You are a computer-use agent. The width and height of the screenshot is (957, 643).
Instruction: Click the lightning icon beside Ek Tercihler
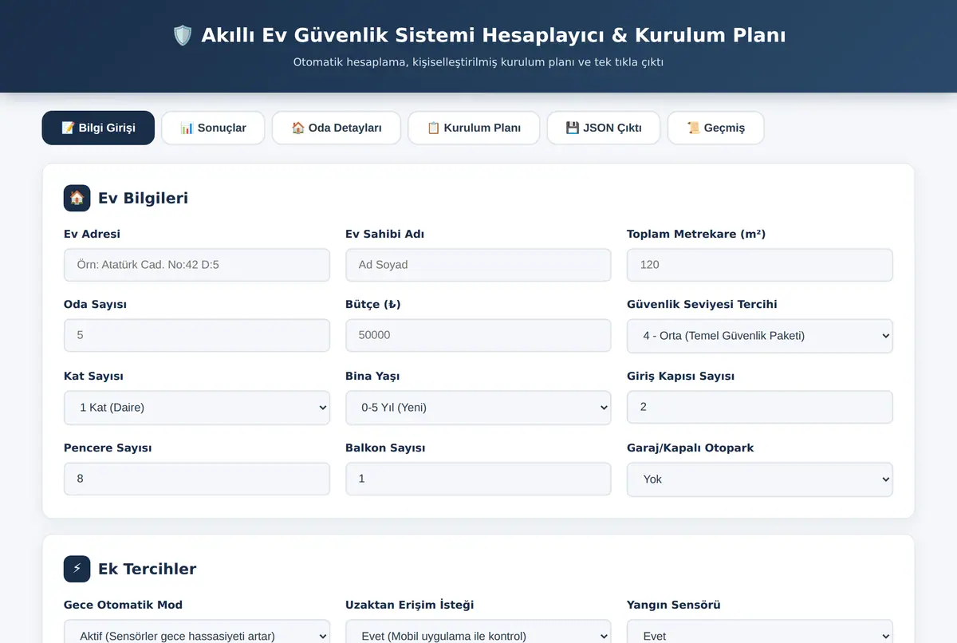pos(77,569)
